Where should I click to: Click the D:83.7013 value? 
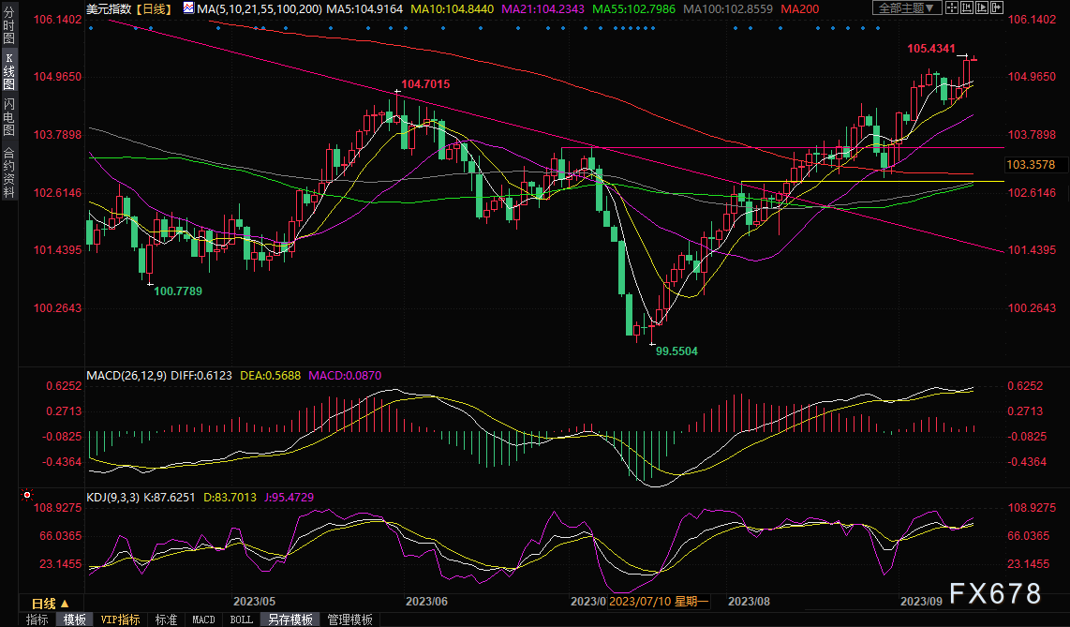(230, 498)
